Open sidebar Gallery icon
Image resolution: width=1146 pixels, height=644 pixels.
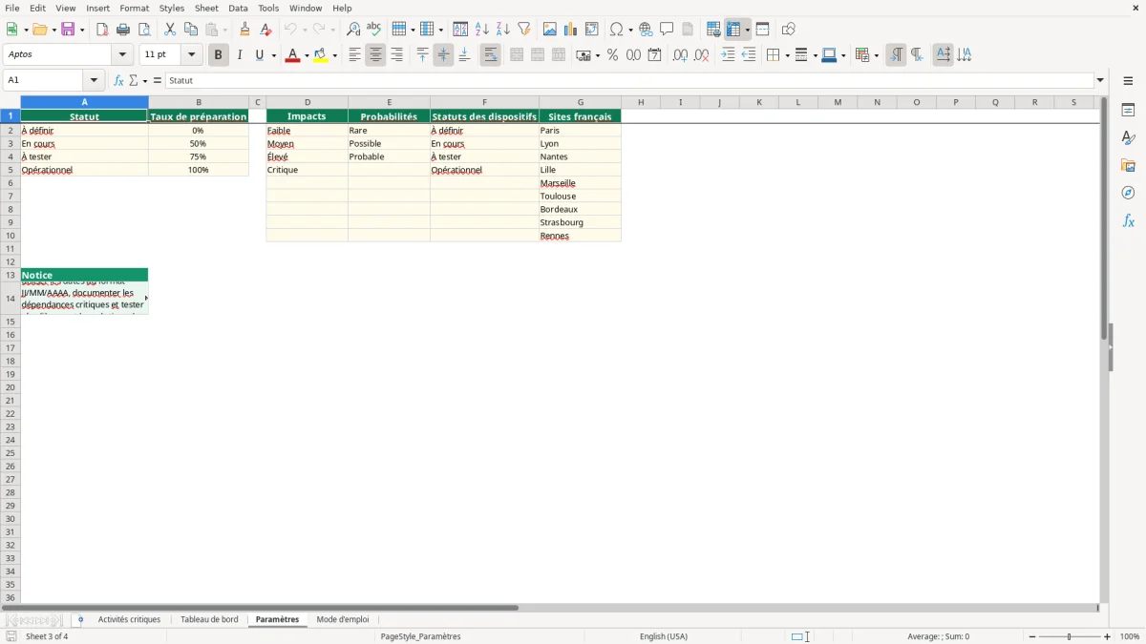[x=1128, y=165]
